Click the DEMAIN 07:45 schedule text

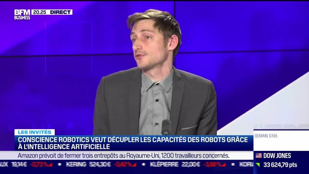click(x=266, y=136)
